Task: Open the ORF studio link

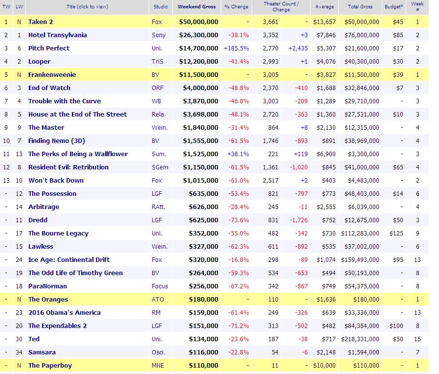Action: click(x=158, y=88)
